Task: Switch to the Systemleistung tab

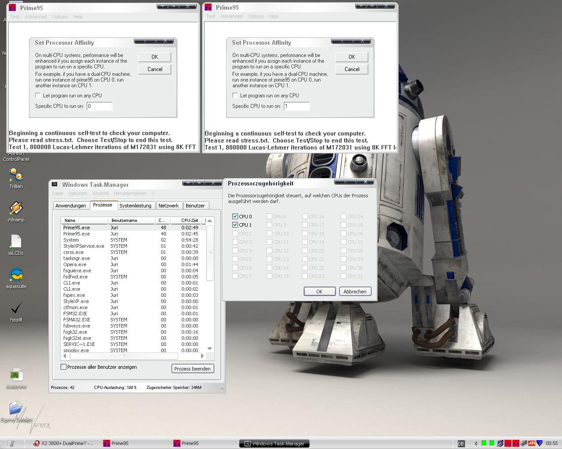Action: (135, 206)
